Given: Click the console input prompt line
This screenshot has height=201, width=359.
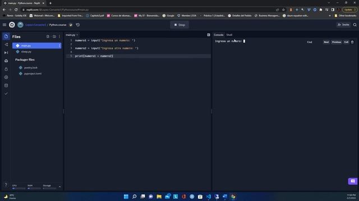Looking at the screenshot, I should (x=230, y=41).
